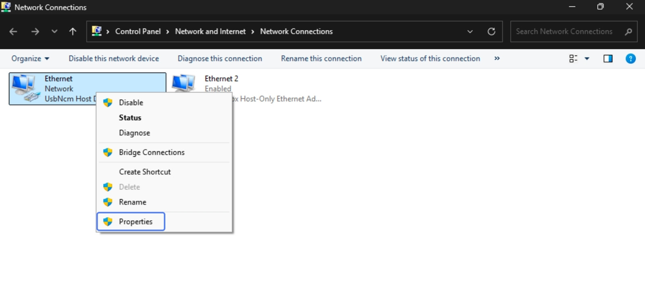
Task: Select the Ethernet adapter icon
Action: [x=26, y=88]
